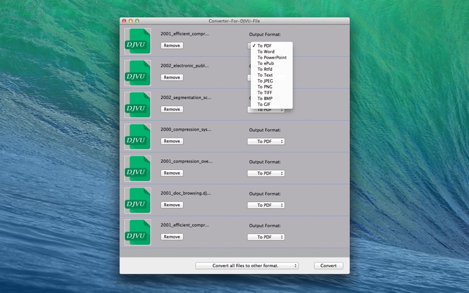Click Output Format label for 2000_compression_sys

coord(265,130)
